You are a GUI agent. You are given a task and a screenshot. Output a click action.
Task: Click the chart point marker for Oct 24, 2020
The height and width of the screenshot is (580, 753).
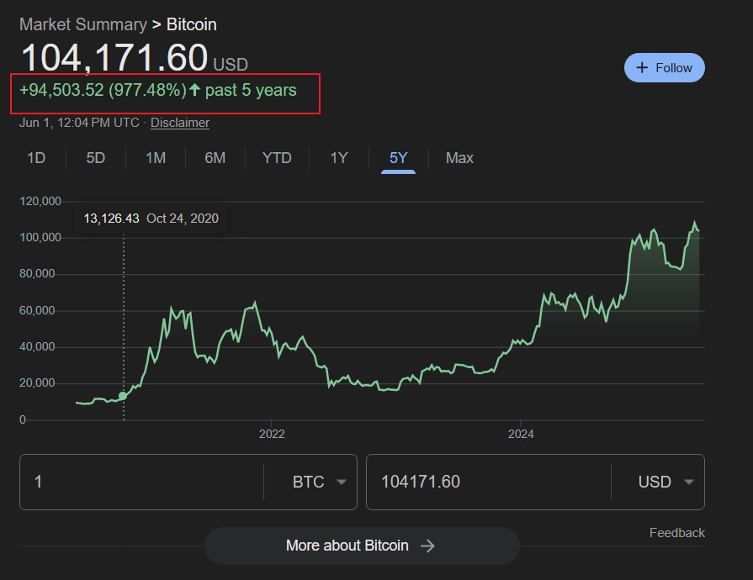pos(123,396)
